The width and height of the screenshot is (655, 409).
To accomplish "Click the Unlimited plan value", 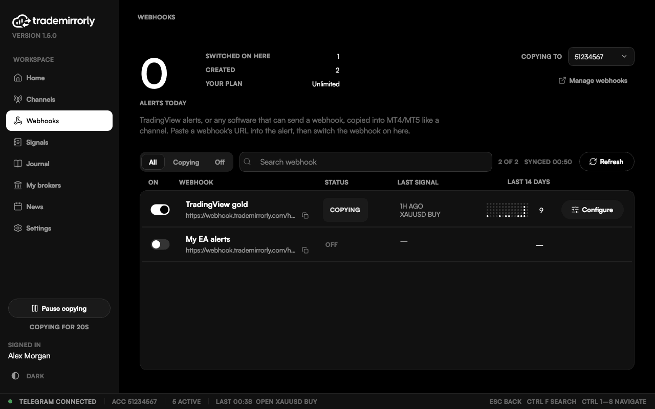I will tap(326, 84).
